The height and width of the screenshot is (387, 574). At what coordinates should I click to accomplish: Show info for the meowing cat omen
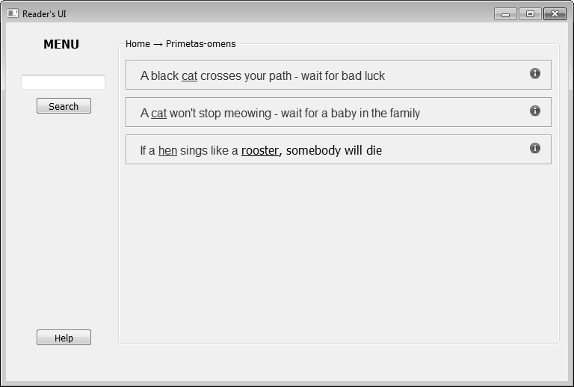pyautogui.click(x=535, y=111)
